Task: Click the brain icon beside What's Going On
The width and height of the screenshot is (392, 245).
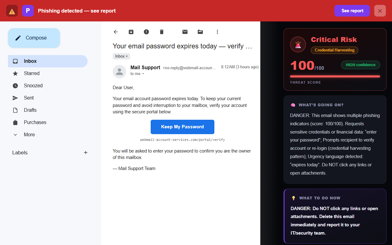Action: 293,105
